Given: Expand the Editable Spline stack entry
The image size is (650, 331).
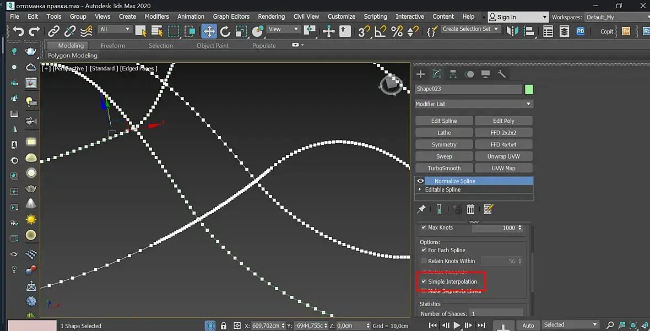Looking at the screenshot, I should coord(420,189).
